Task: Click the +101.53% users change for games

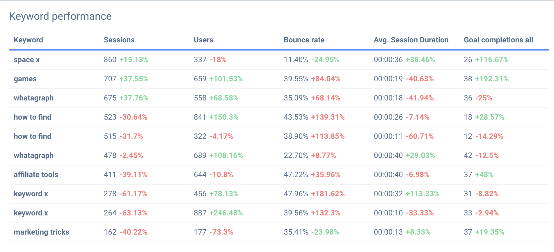Action: 226,79
